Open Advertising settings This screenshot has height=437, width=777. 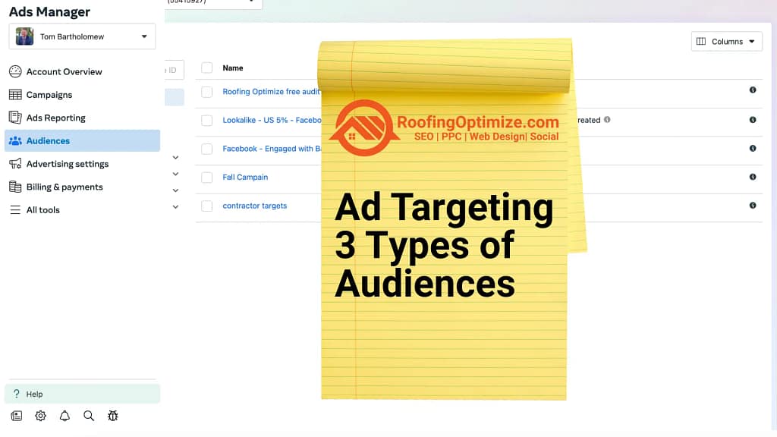(68, 164)
